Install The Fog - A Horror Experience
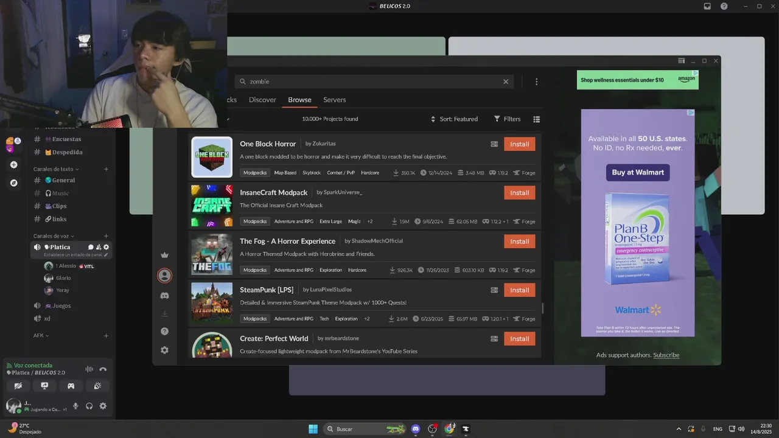Screen dimensions: 779x438 click(519, 242)
